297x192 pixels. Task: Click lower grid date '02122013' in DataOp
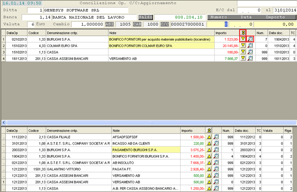coord(19,163)
